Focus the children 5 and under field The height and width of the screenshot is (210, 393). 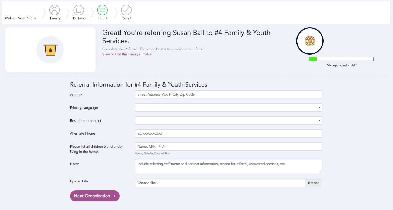228,147
